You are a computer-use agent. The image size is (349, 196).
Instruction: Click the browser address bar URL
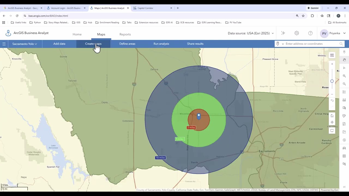48,16
